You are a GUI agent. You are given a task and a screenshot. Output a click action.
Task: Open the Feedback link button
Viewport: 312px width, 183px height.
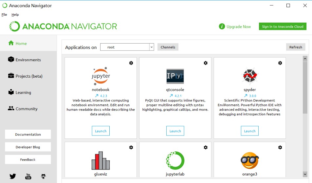point(28,159)
